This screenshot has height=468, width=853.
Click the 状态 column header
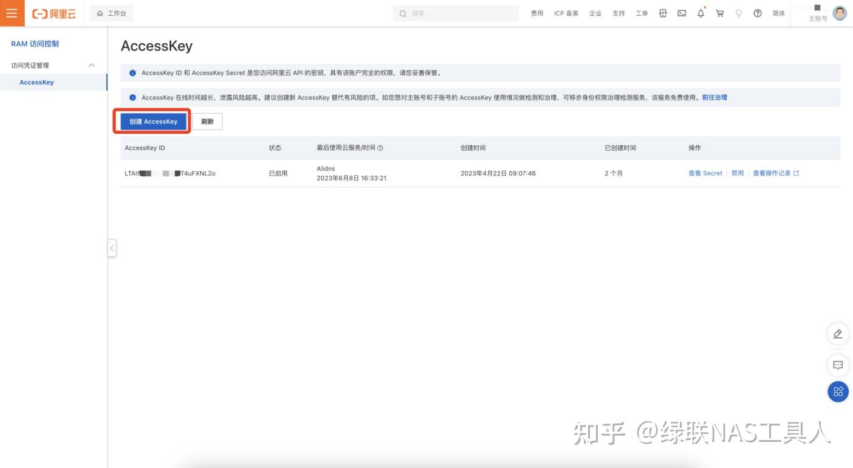coord(275,148)
